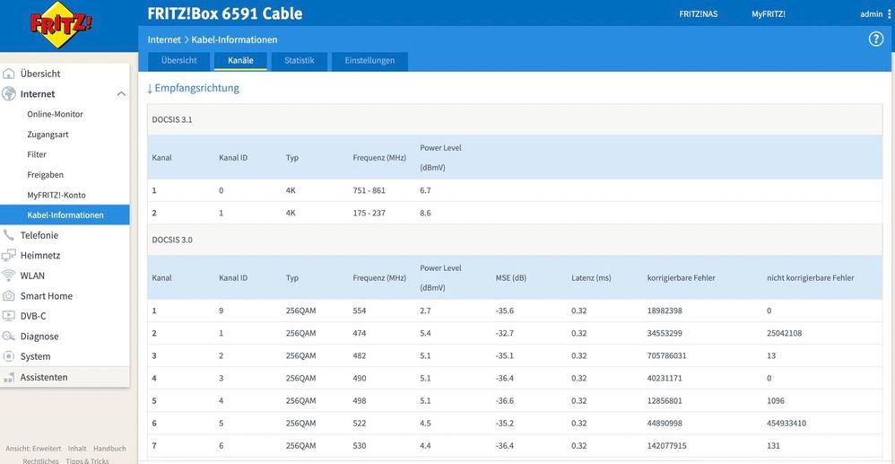The height and width of the screenshot is (464, 895).
Task: Switch to the Statistik tab
Action: tap(300, 60)
